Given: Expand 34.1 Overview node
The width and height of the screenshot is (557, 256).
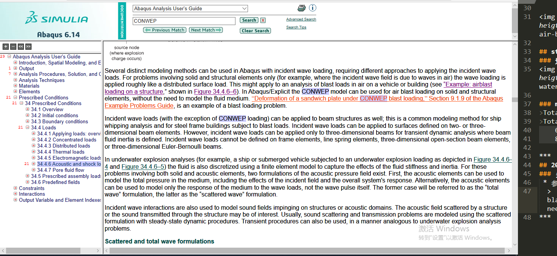Looking at the screenshot, I should pos(27,109).
